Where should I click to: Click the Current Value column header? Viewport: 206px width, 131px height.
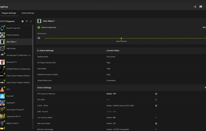[113, 51]
